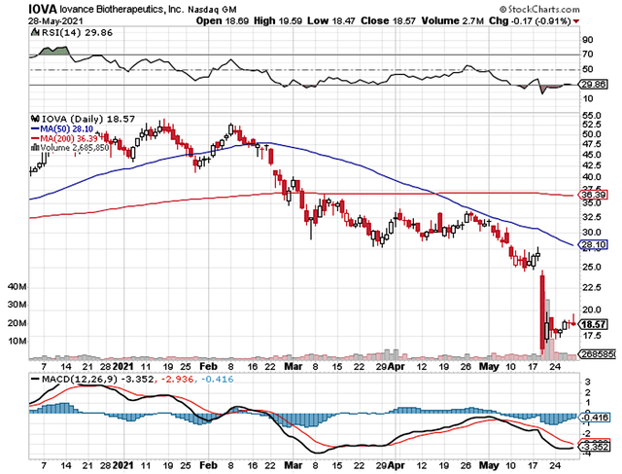Image resolution: width=622 pixels, height=474 pixels.
Task: Click the 18.57 last price axis tag
Action: click(594, 325)
